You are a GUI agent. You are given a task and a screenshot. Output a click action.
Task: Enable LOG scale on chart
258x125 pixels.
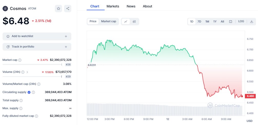[241, 21]
